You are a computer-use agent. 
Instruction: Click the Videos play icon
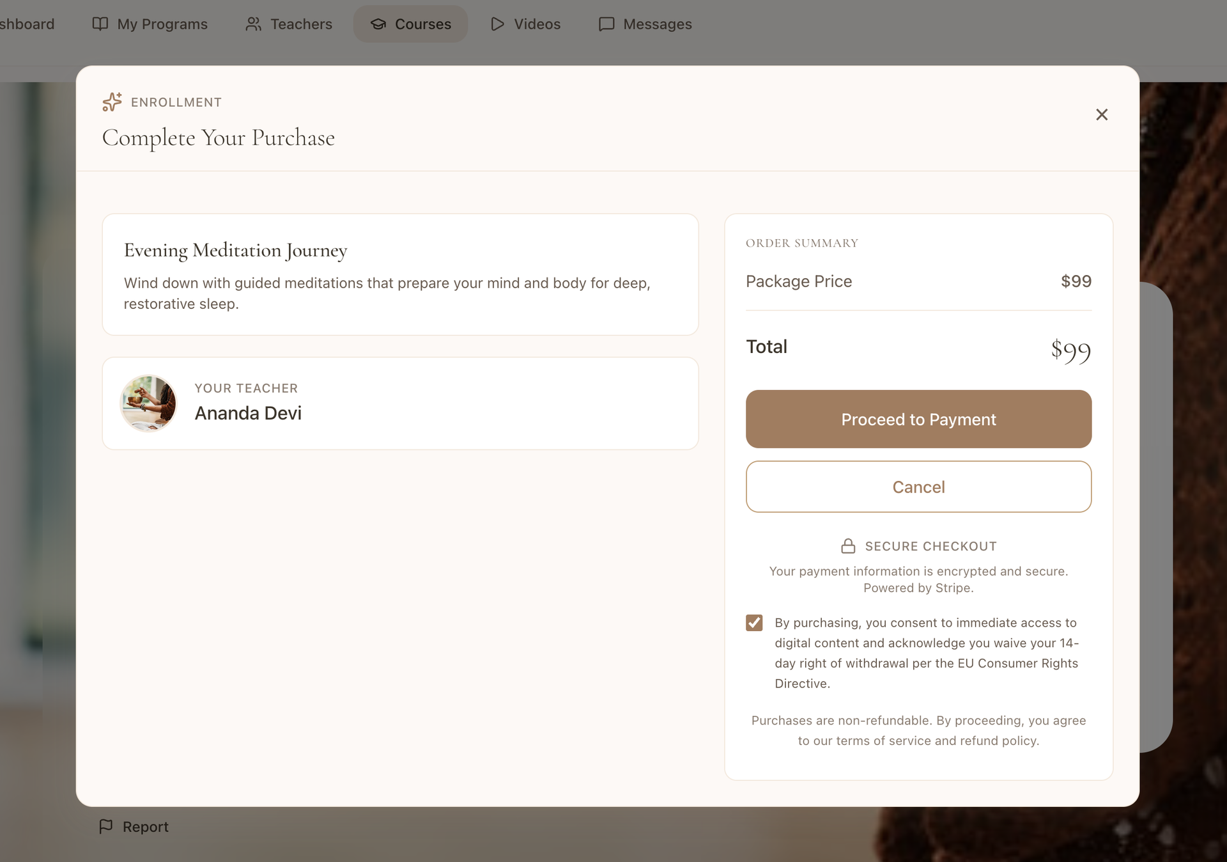[x=497, y=24]
